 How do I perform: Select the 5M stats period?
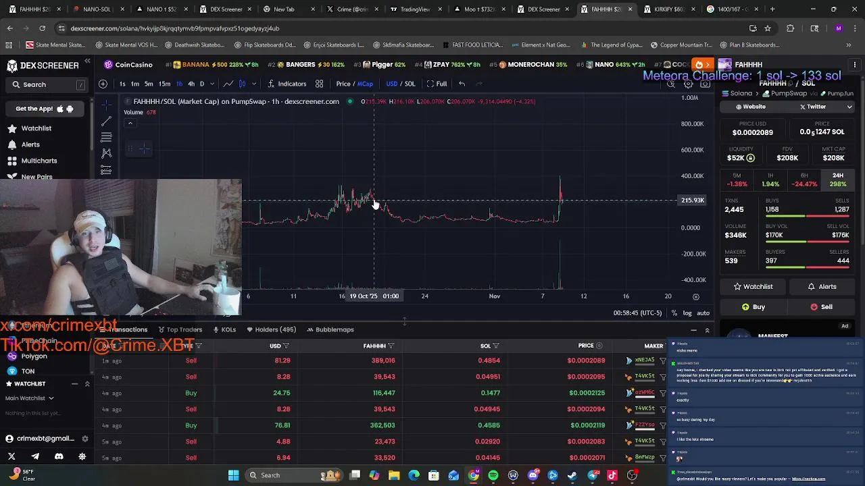[x=737, y=180]
